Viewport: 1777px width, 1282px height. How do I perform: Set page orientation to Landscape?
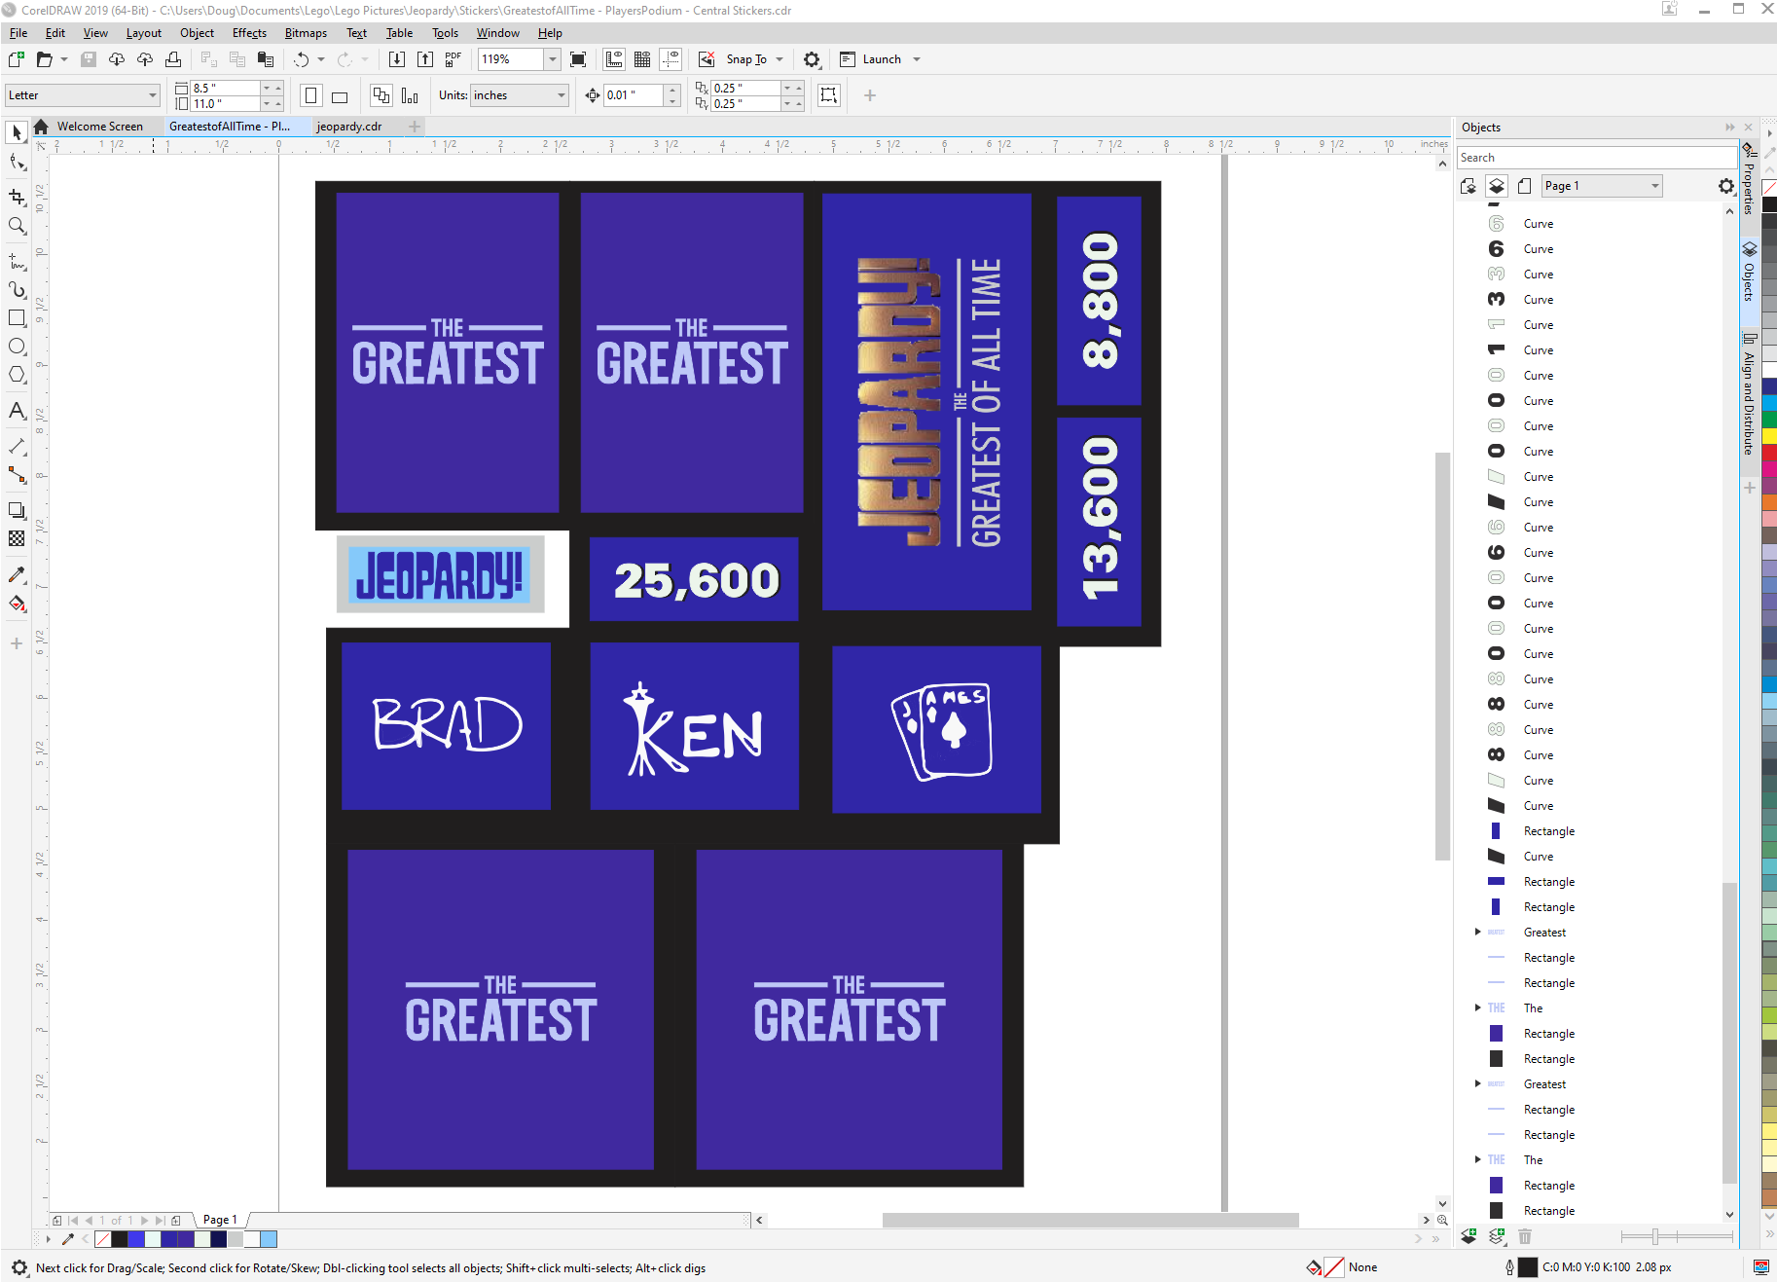[x=340, y=95]
